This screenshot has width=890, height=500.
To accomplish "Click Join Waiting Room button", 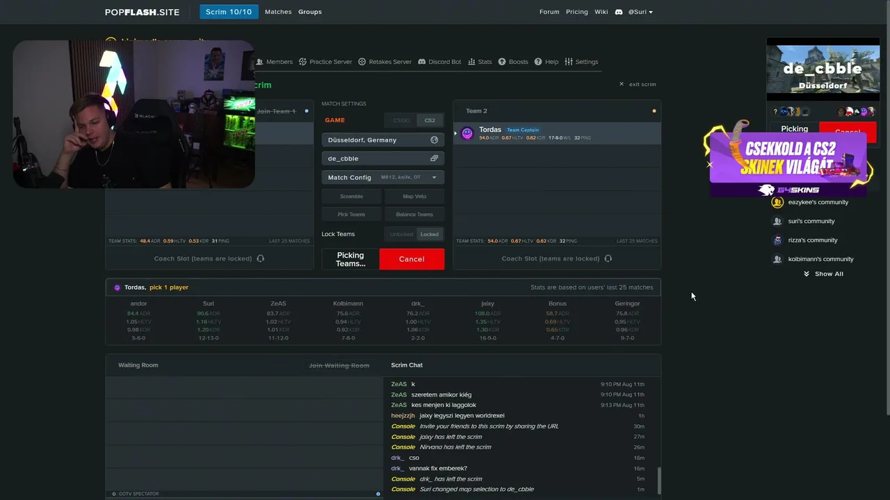I will 339,365.
